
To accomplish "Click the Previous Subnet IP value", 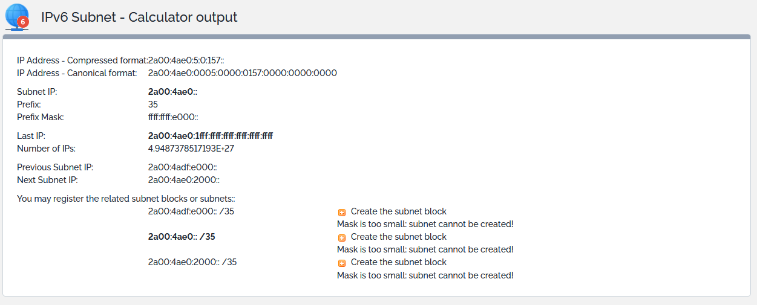I will pos(182,167).
